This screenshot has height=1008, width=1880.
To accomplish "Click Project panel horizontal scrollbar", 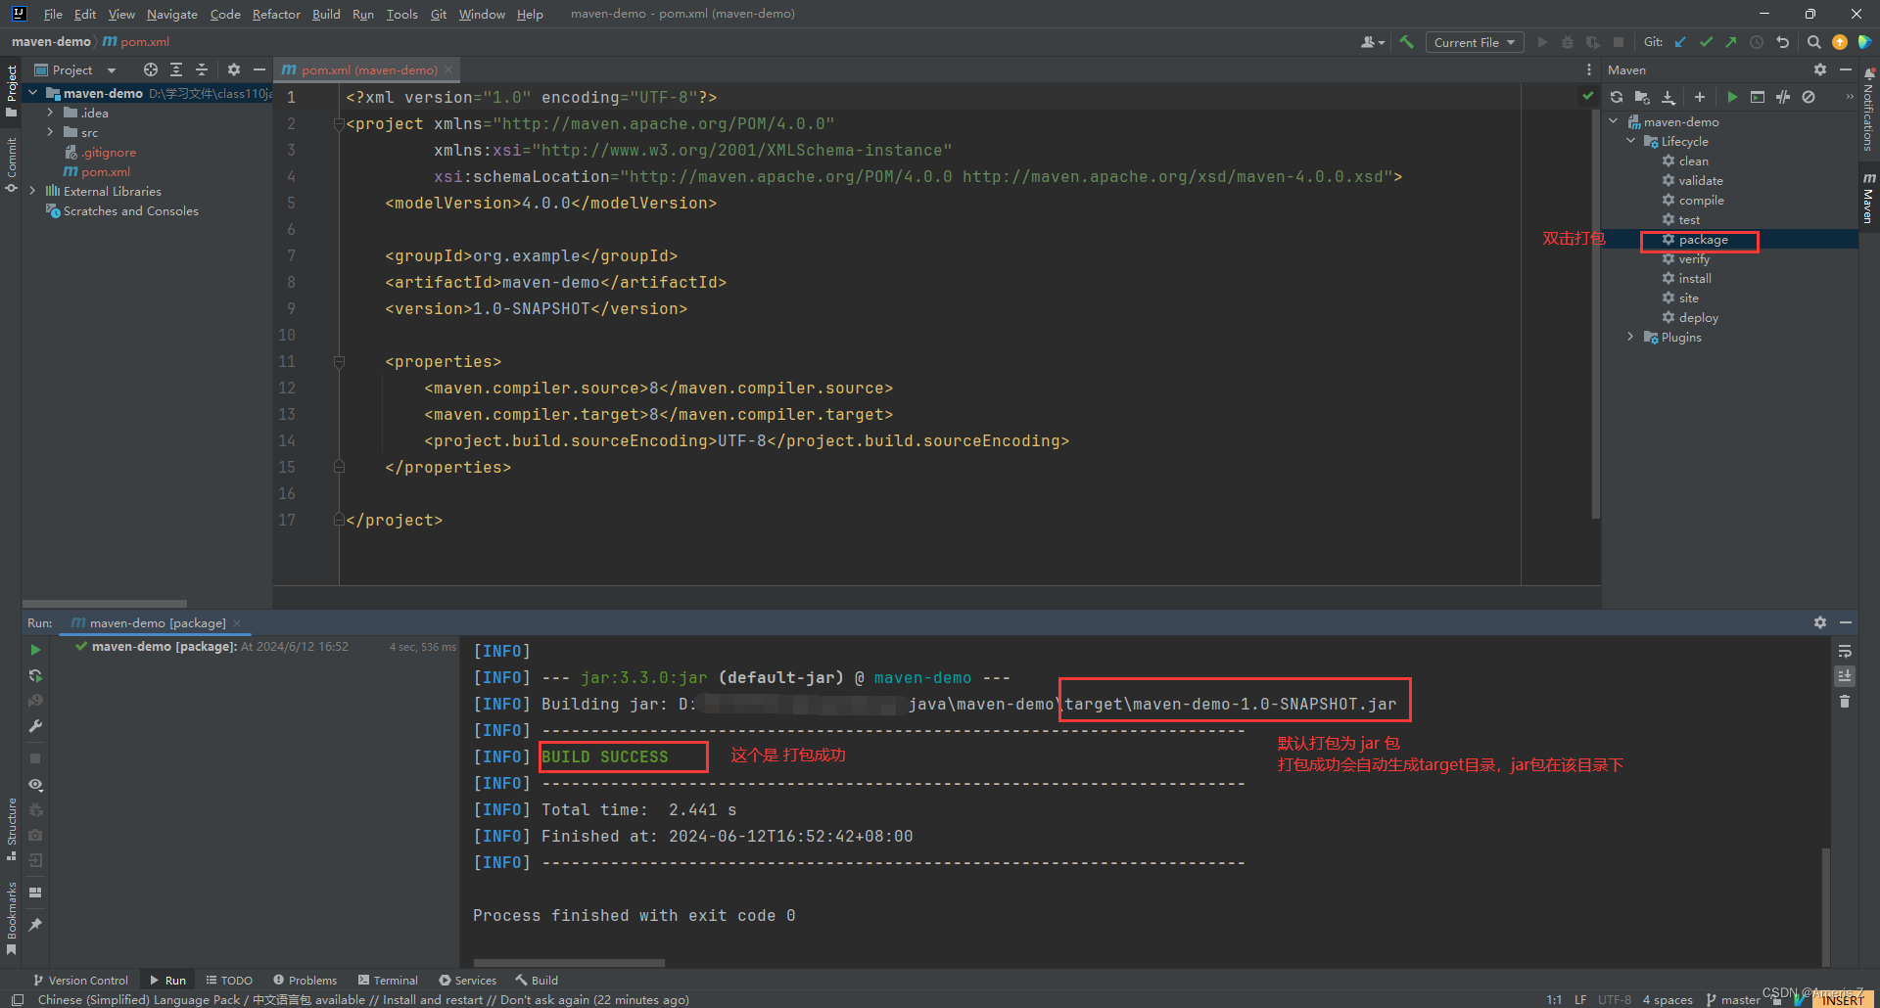I will (105, 604).
